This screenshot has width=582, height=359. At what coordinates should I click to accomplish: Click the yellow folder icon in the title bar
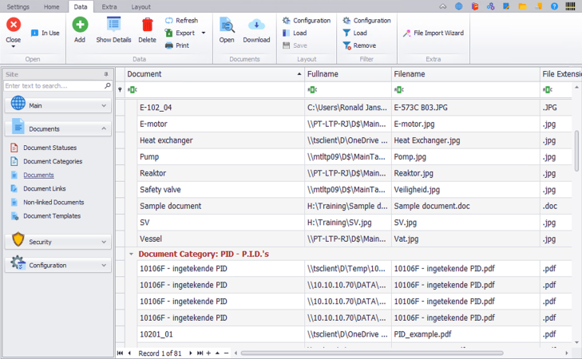click(523, 6)
